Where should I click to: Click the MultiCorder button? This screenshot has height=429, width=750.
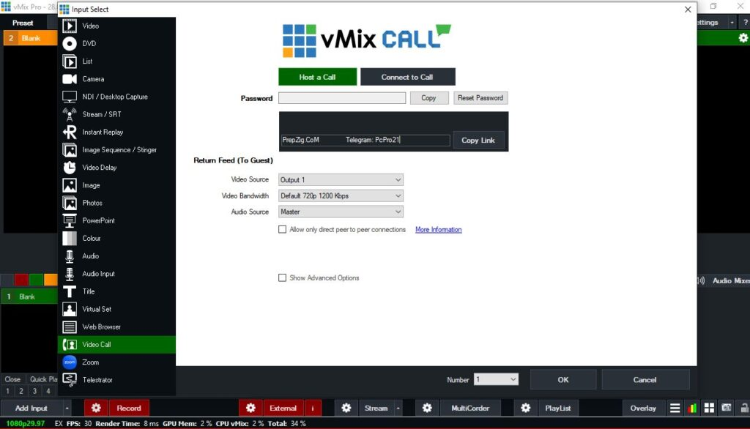click(470, 408)
